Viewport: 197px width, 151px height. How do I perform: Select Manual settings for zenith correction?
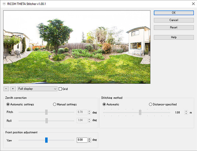[55, 104]
